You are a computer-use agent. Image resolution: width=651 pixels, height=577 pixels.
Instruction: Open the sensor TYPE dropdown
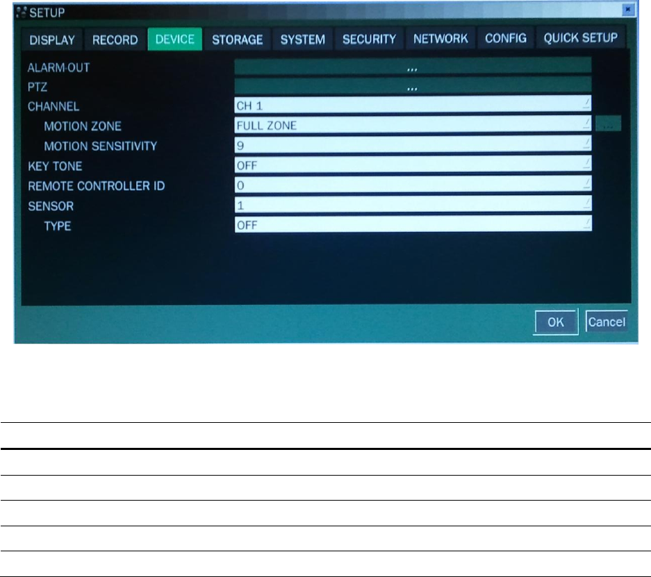pyautogui.click(x=413, y=224)
